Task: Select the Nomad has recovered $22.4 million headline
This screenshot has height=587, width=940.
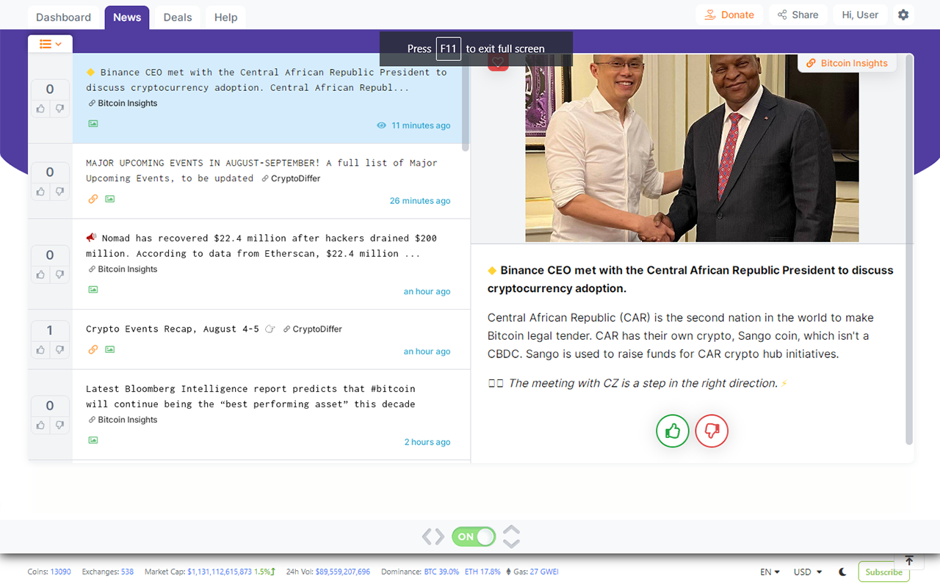Action: pos(261,246)
